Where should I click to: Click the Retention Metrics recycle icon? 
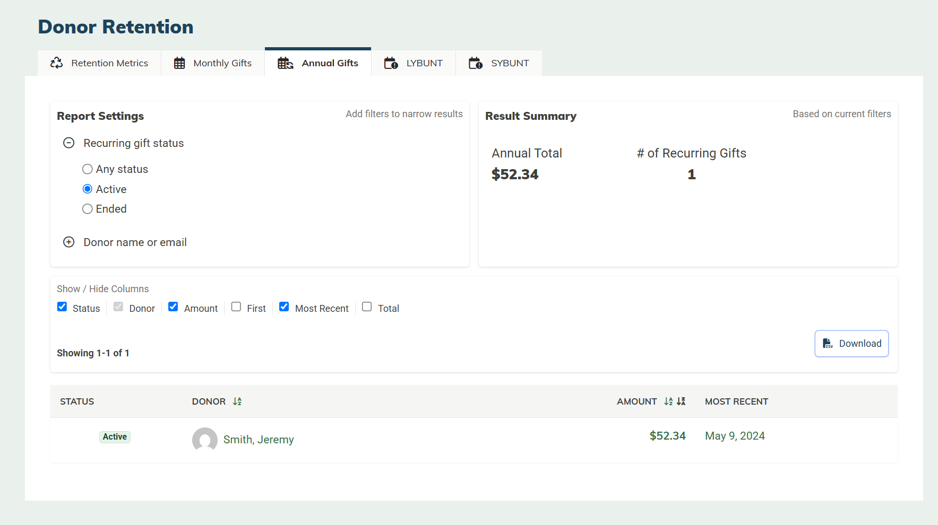[56, 63]
